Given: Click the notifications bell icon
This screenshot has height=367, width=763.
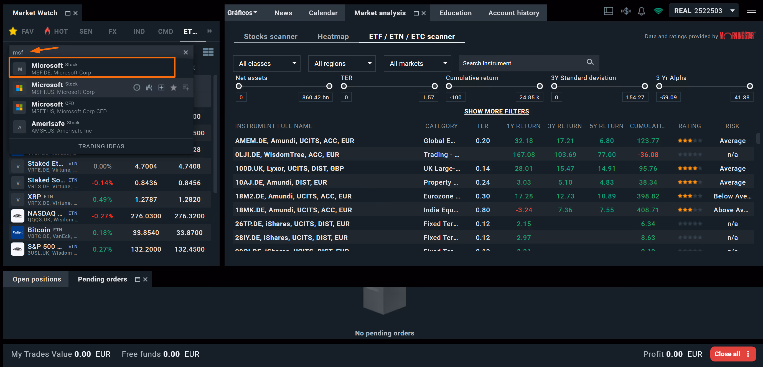Looking at the screenshot, I should pos(642,11).
